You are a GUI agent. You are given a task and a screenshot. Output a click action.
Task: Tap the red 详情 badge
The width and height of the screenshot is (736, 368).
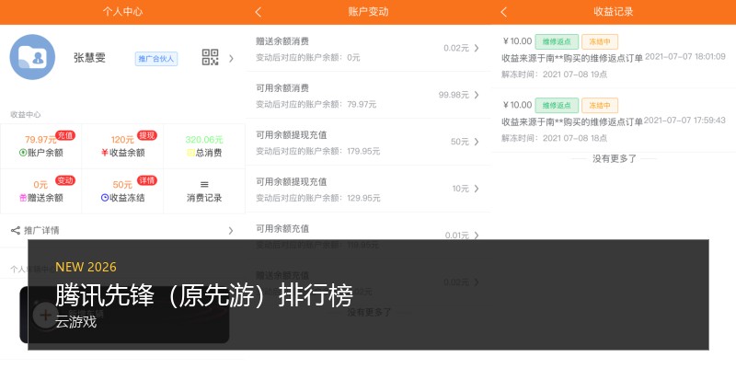147,180
